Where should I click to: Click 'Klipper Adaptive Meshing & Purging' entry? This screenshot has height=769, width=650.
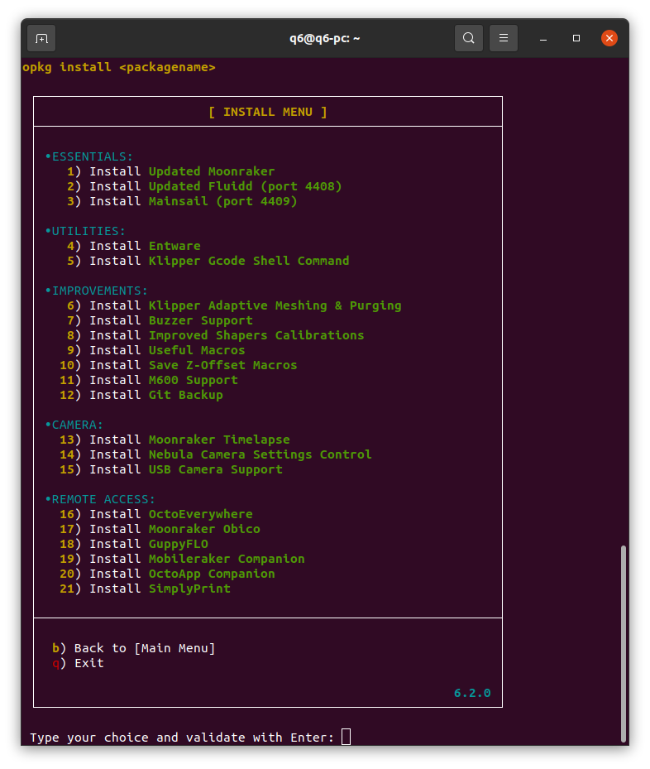275,306
